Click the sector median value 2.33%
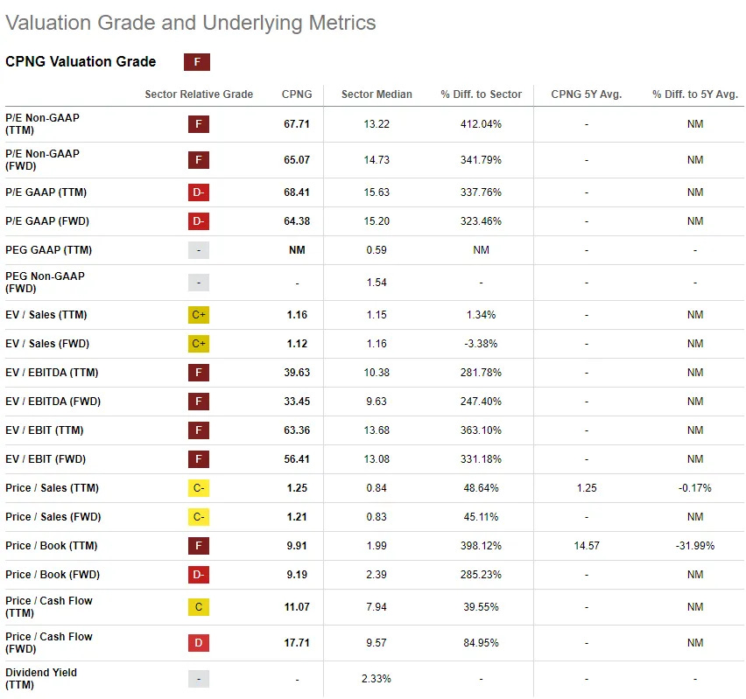Image resolution: width=746 pixels, height=699 pixels. click(x=377, y=679)
